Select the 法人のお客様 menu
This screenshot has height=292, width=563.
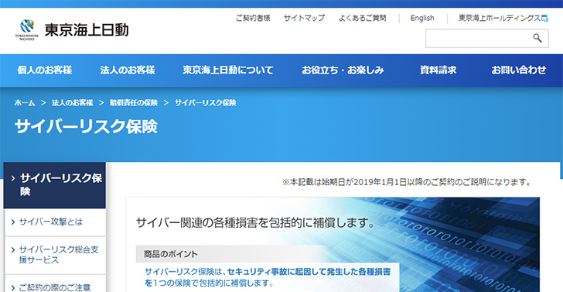pos(128,70)
